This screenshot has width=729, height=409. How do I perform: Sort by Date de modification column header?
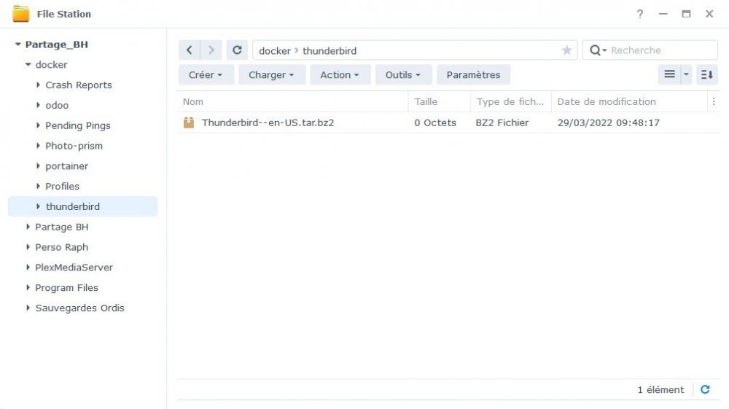coord(629,102)
